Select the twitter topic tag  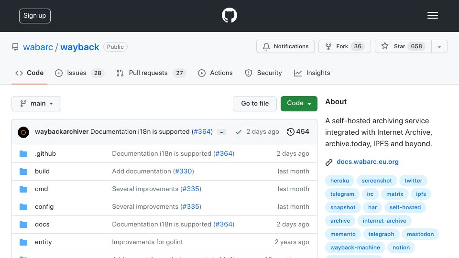[413, 181]
